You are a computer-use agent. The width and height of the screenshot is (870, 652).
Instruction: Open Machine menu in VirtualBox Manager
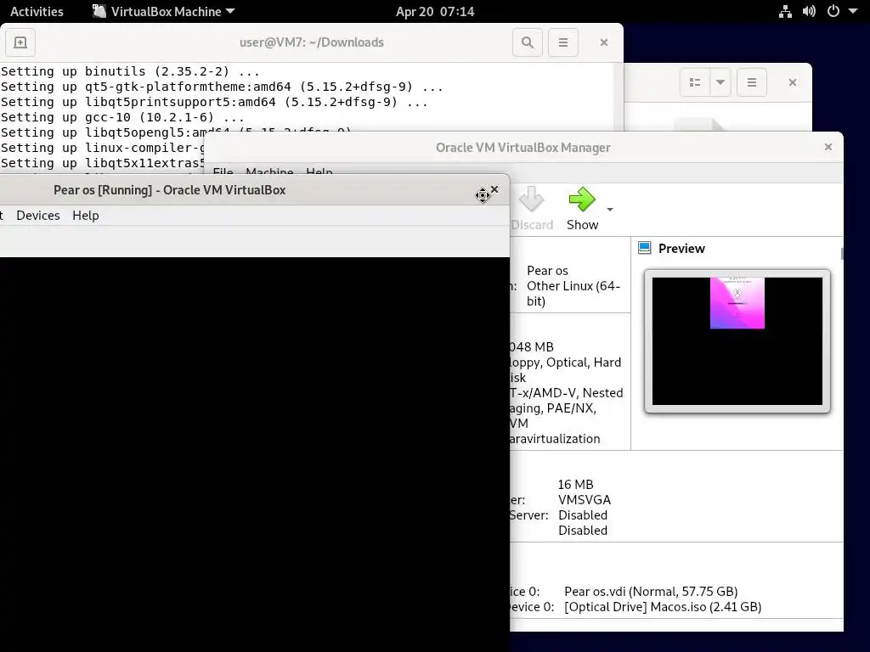[269, 171]
